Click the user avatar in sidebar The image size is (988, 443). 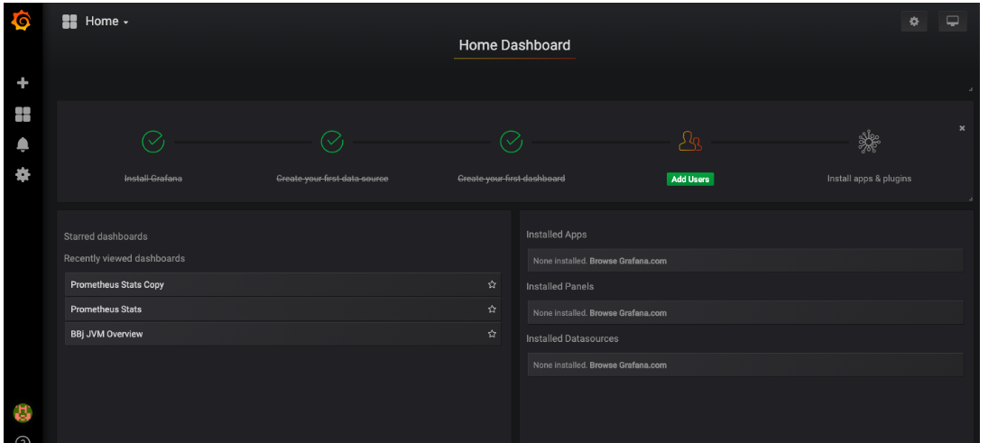tap(23, 413)
